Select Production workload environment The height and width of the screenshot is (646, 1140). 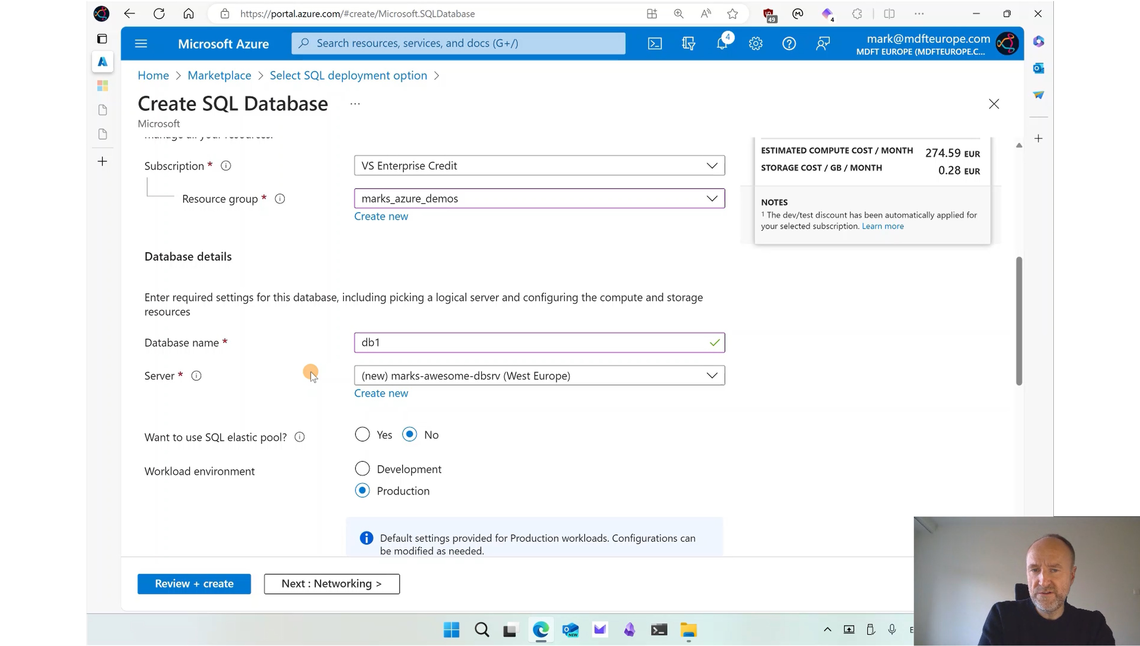[362, 490]
